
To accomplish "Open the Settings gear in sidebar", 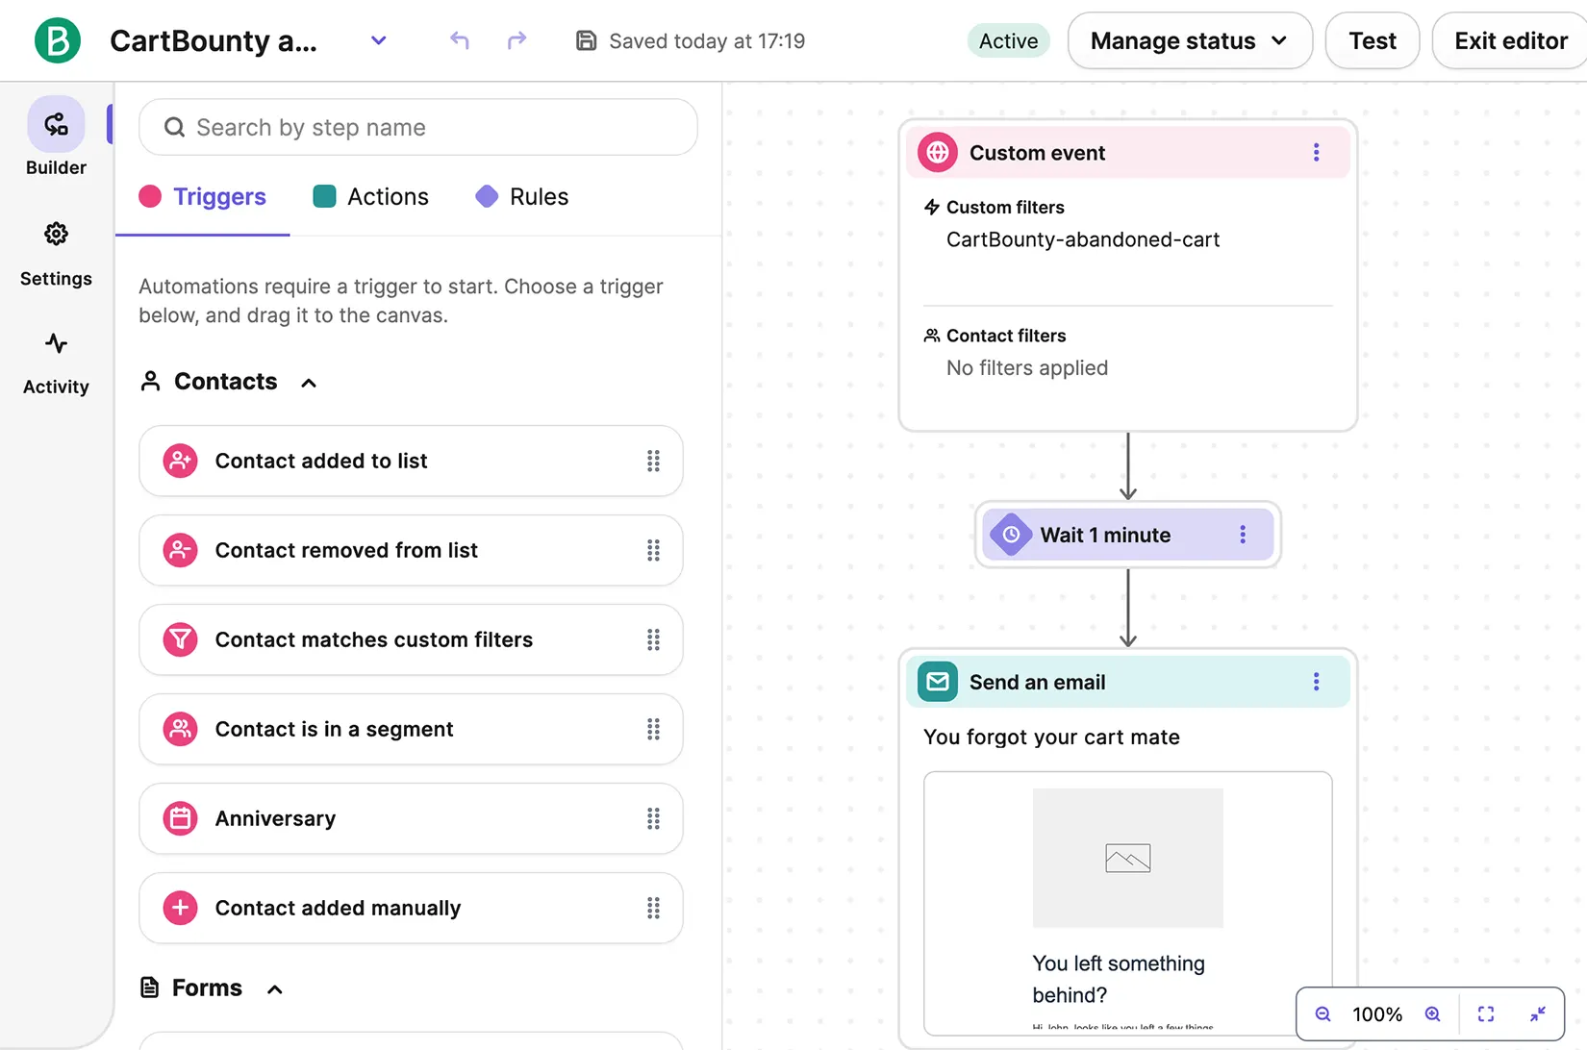I will pyautogui.click(x=56, y=234).
